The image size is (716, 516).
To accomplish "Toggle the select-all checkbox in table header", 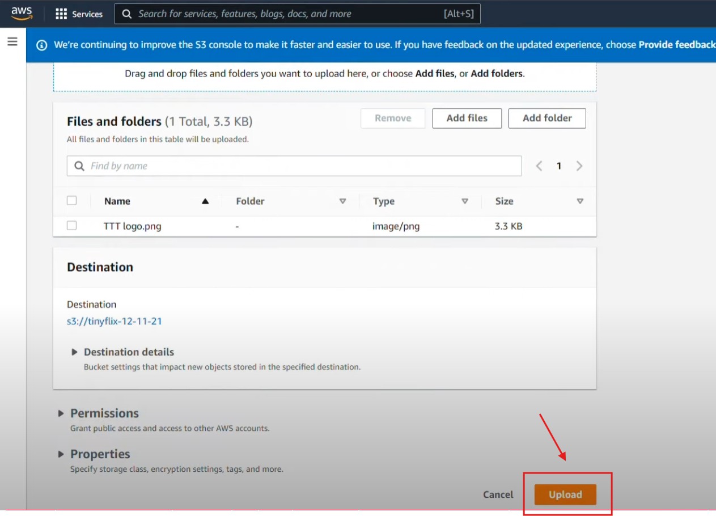I will coord(71,201).
